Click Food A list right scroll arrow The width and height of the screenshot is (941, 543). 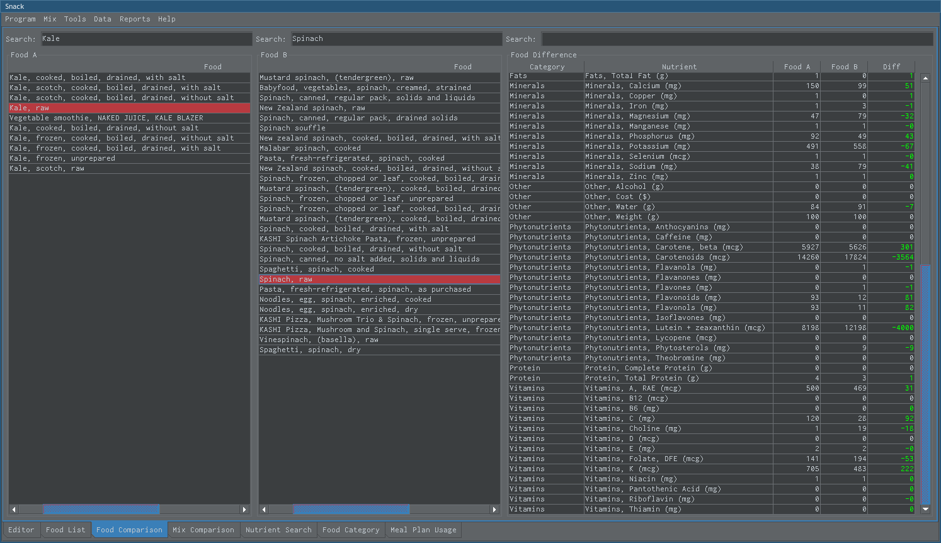245,509
